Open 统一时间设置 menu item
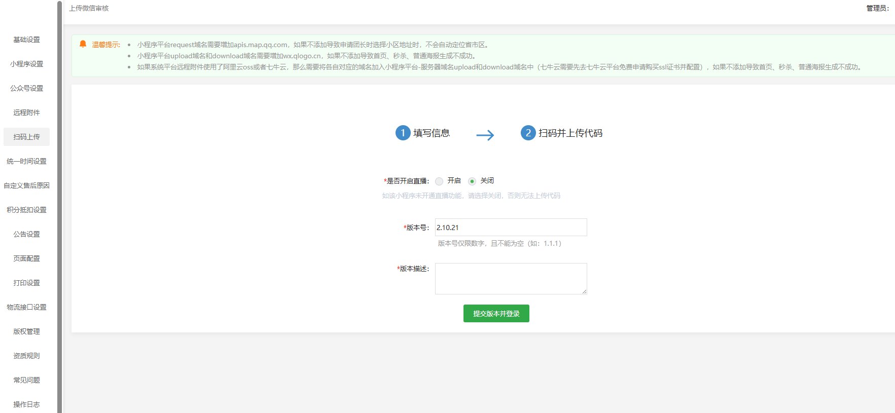 coord(26,161)
